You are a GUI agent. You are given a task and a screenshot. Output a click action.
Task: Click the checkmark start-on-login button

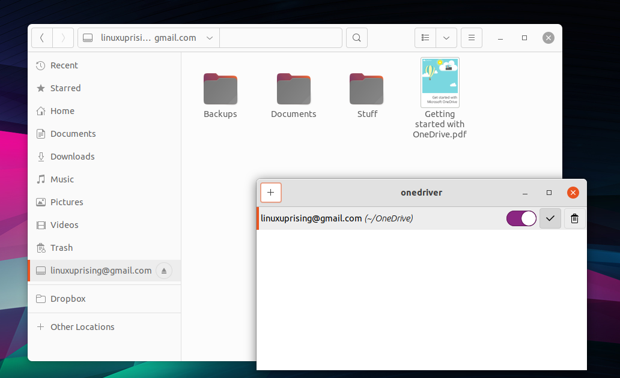pyautogui.click(x=550, y=218)
